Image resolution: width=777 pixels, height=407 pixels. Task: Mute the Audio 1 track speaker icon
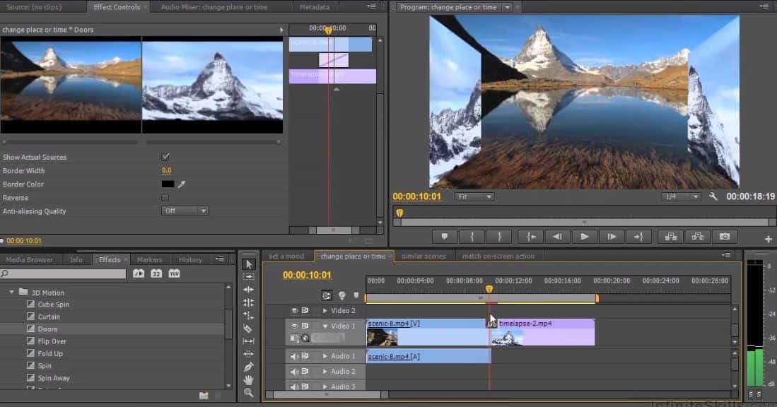(x=292, y=356)
